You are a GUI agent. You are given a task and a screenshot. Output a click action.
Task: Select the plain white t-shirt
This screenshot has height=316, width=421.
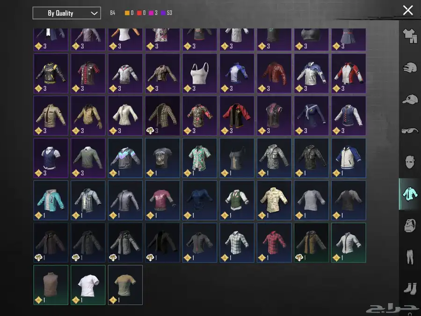(88, 285)
